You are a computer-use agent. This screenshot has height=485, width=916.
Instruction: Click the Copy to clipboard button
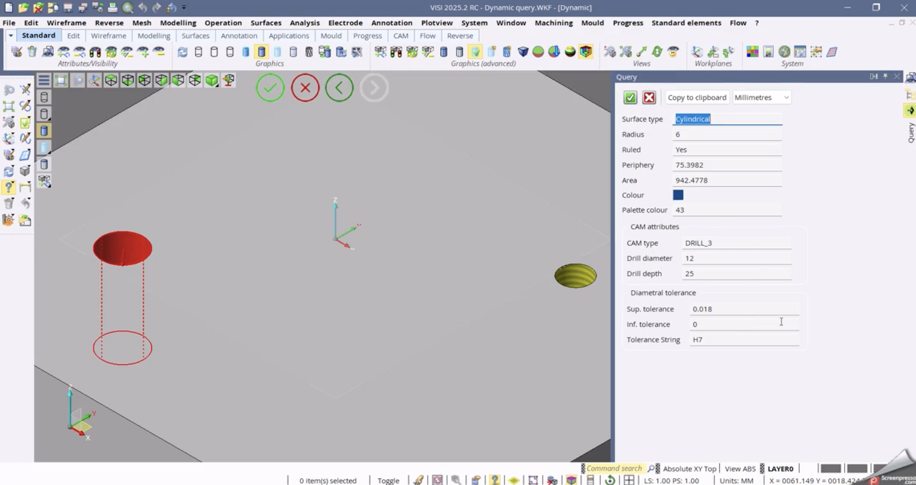tap(697, 97)
